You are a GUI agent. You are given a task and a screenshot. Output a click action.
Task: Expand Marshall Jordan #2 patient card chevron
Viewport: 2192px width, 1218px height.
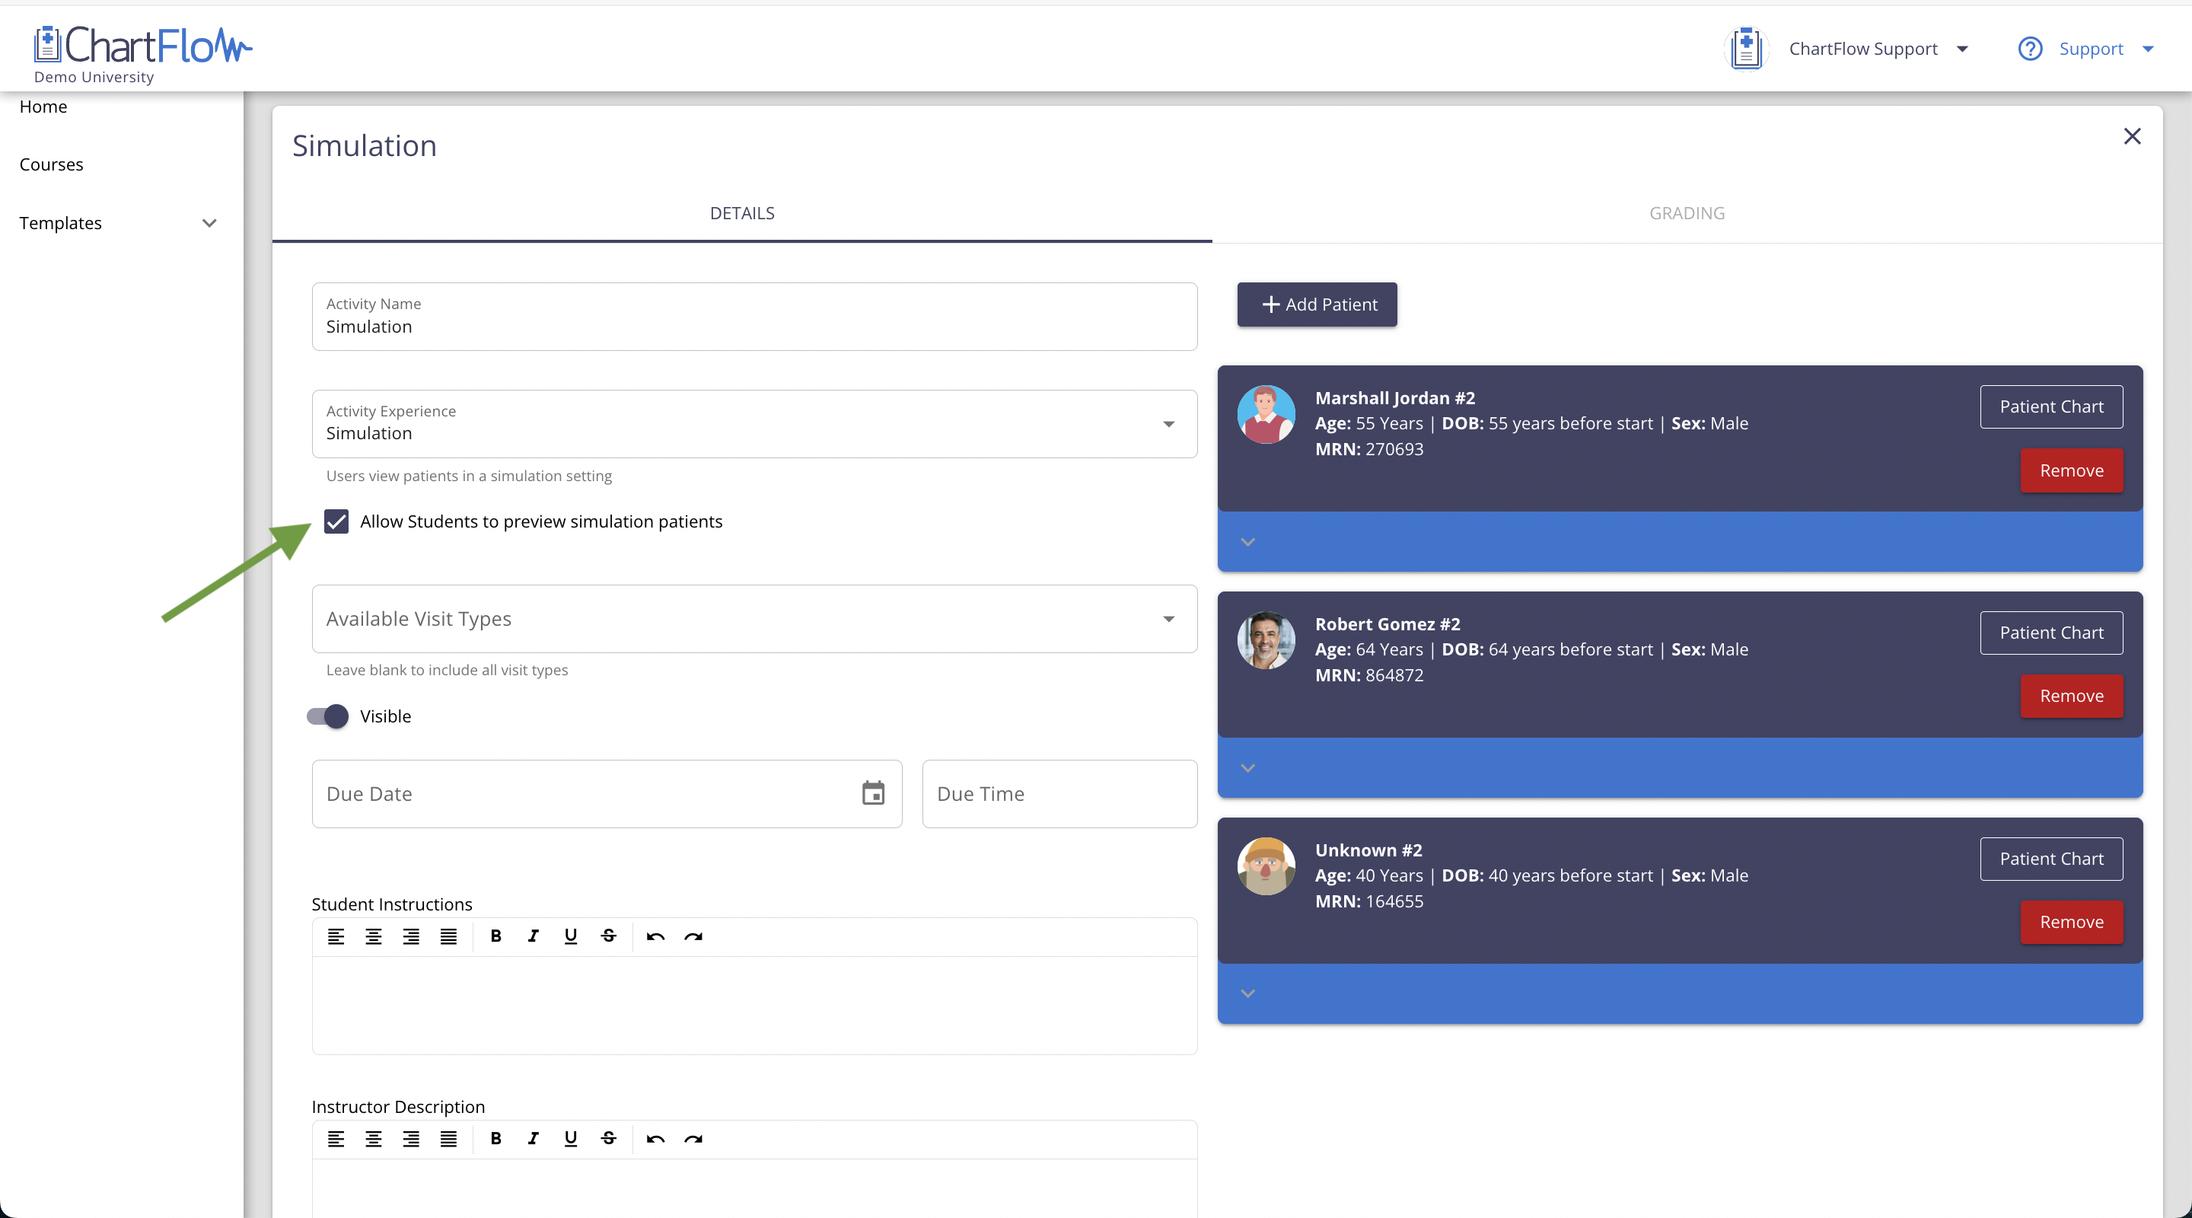point(1248,542)
